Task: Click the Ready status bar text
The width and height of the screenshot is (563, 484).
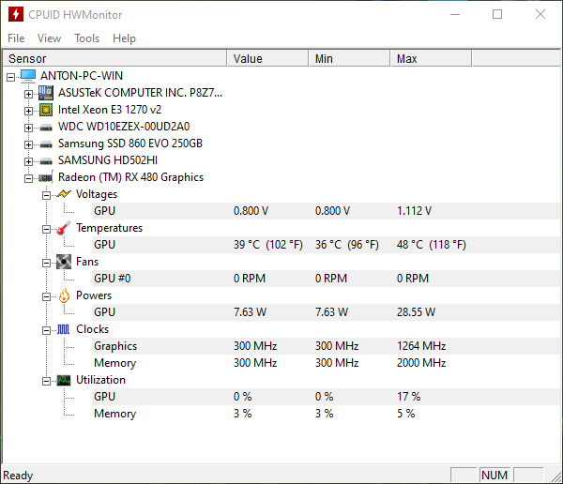Action: pos(18,476)
